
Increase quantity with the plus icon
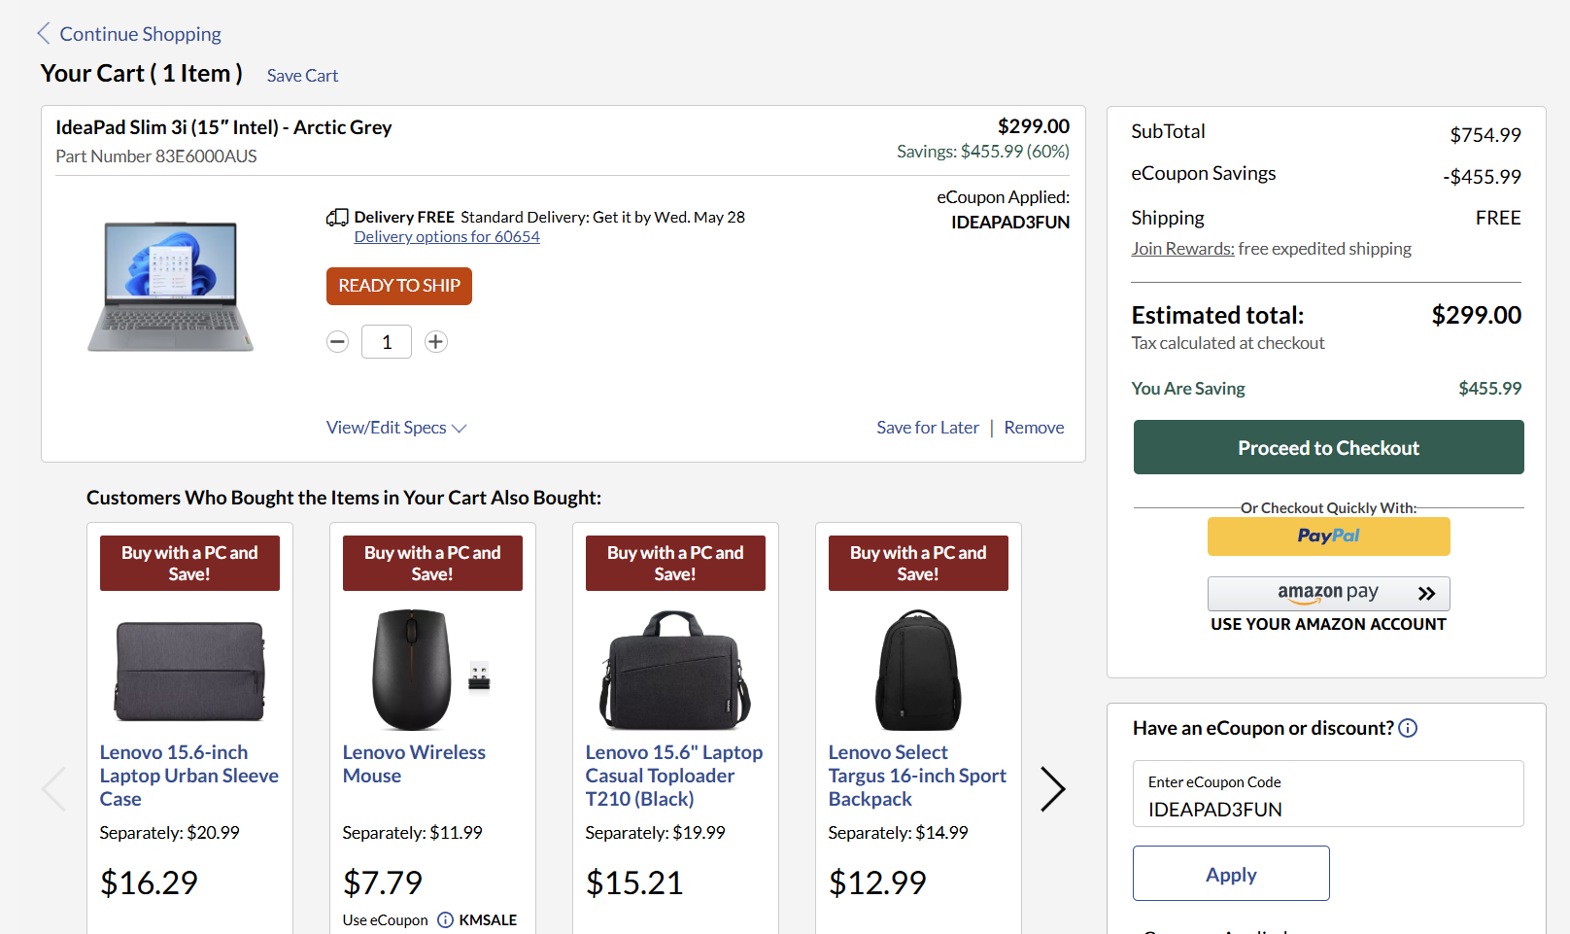[436, 342]
